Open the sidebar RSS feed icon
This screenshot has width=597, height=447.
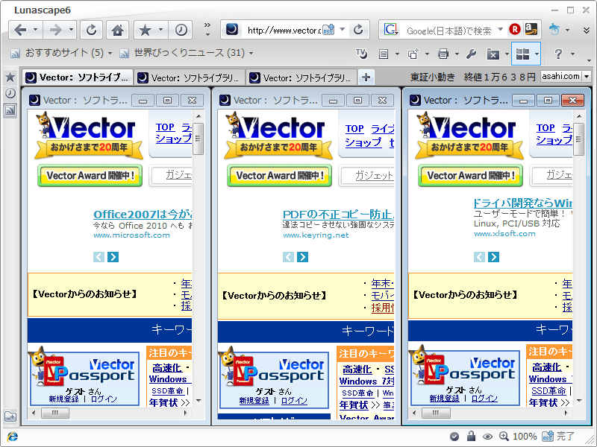(10, 110)
